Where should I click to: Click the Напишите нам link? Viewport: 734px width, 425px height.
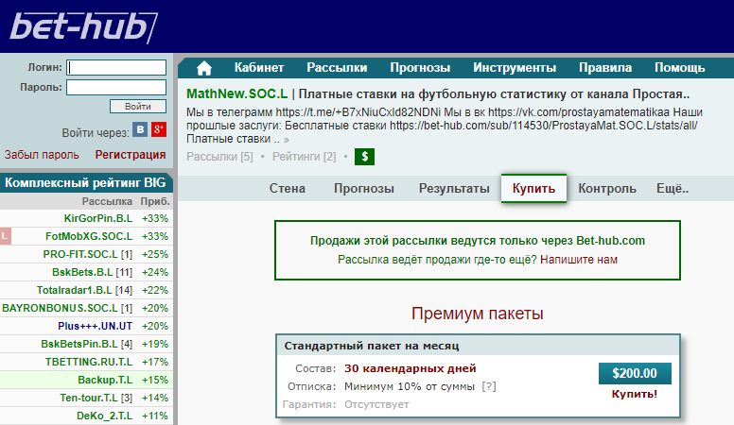[x=579, y=260]
